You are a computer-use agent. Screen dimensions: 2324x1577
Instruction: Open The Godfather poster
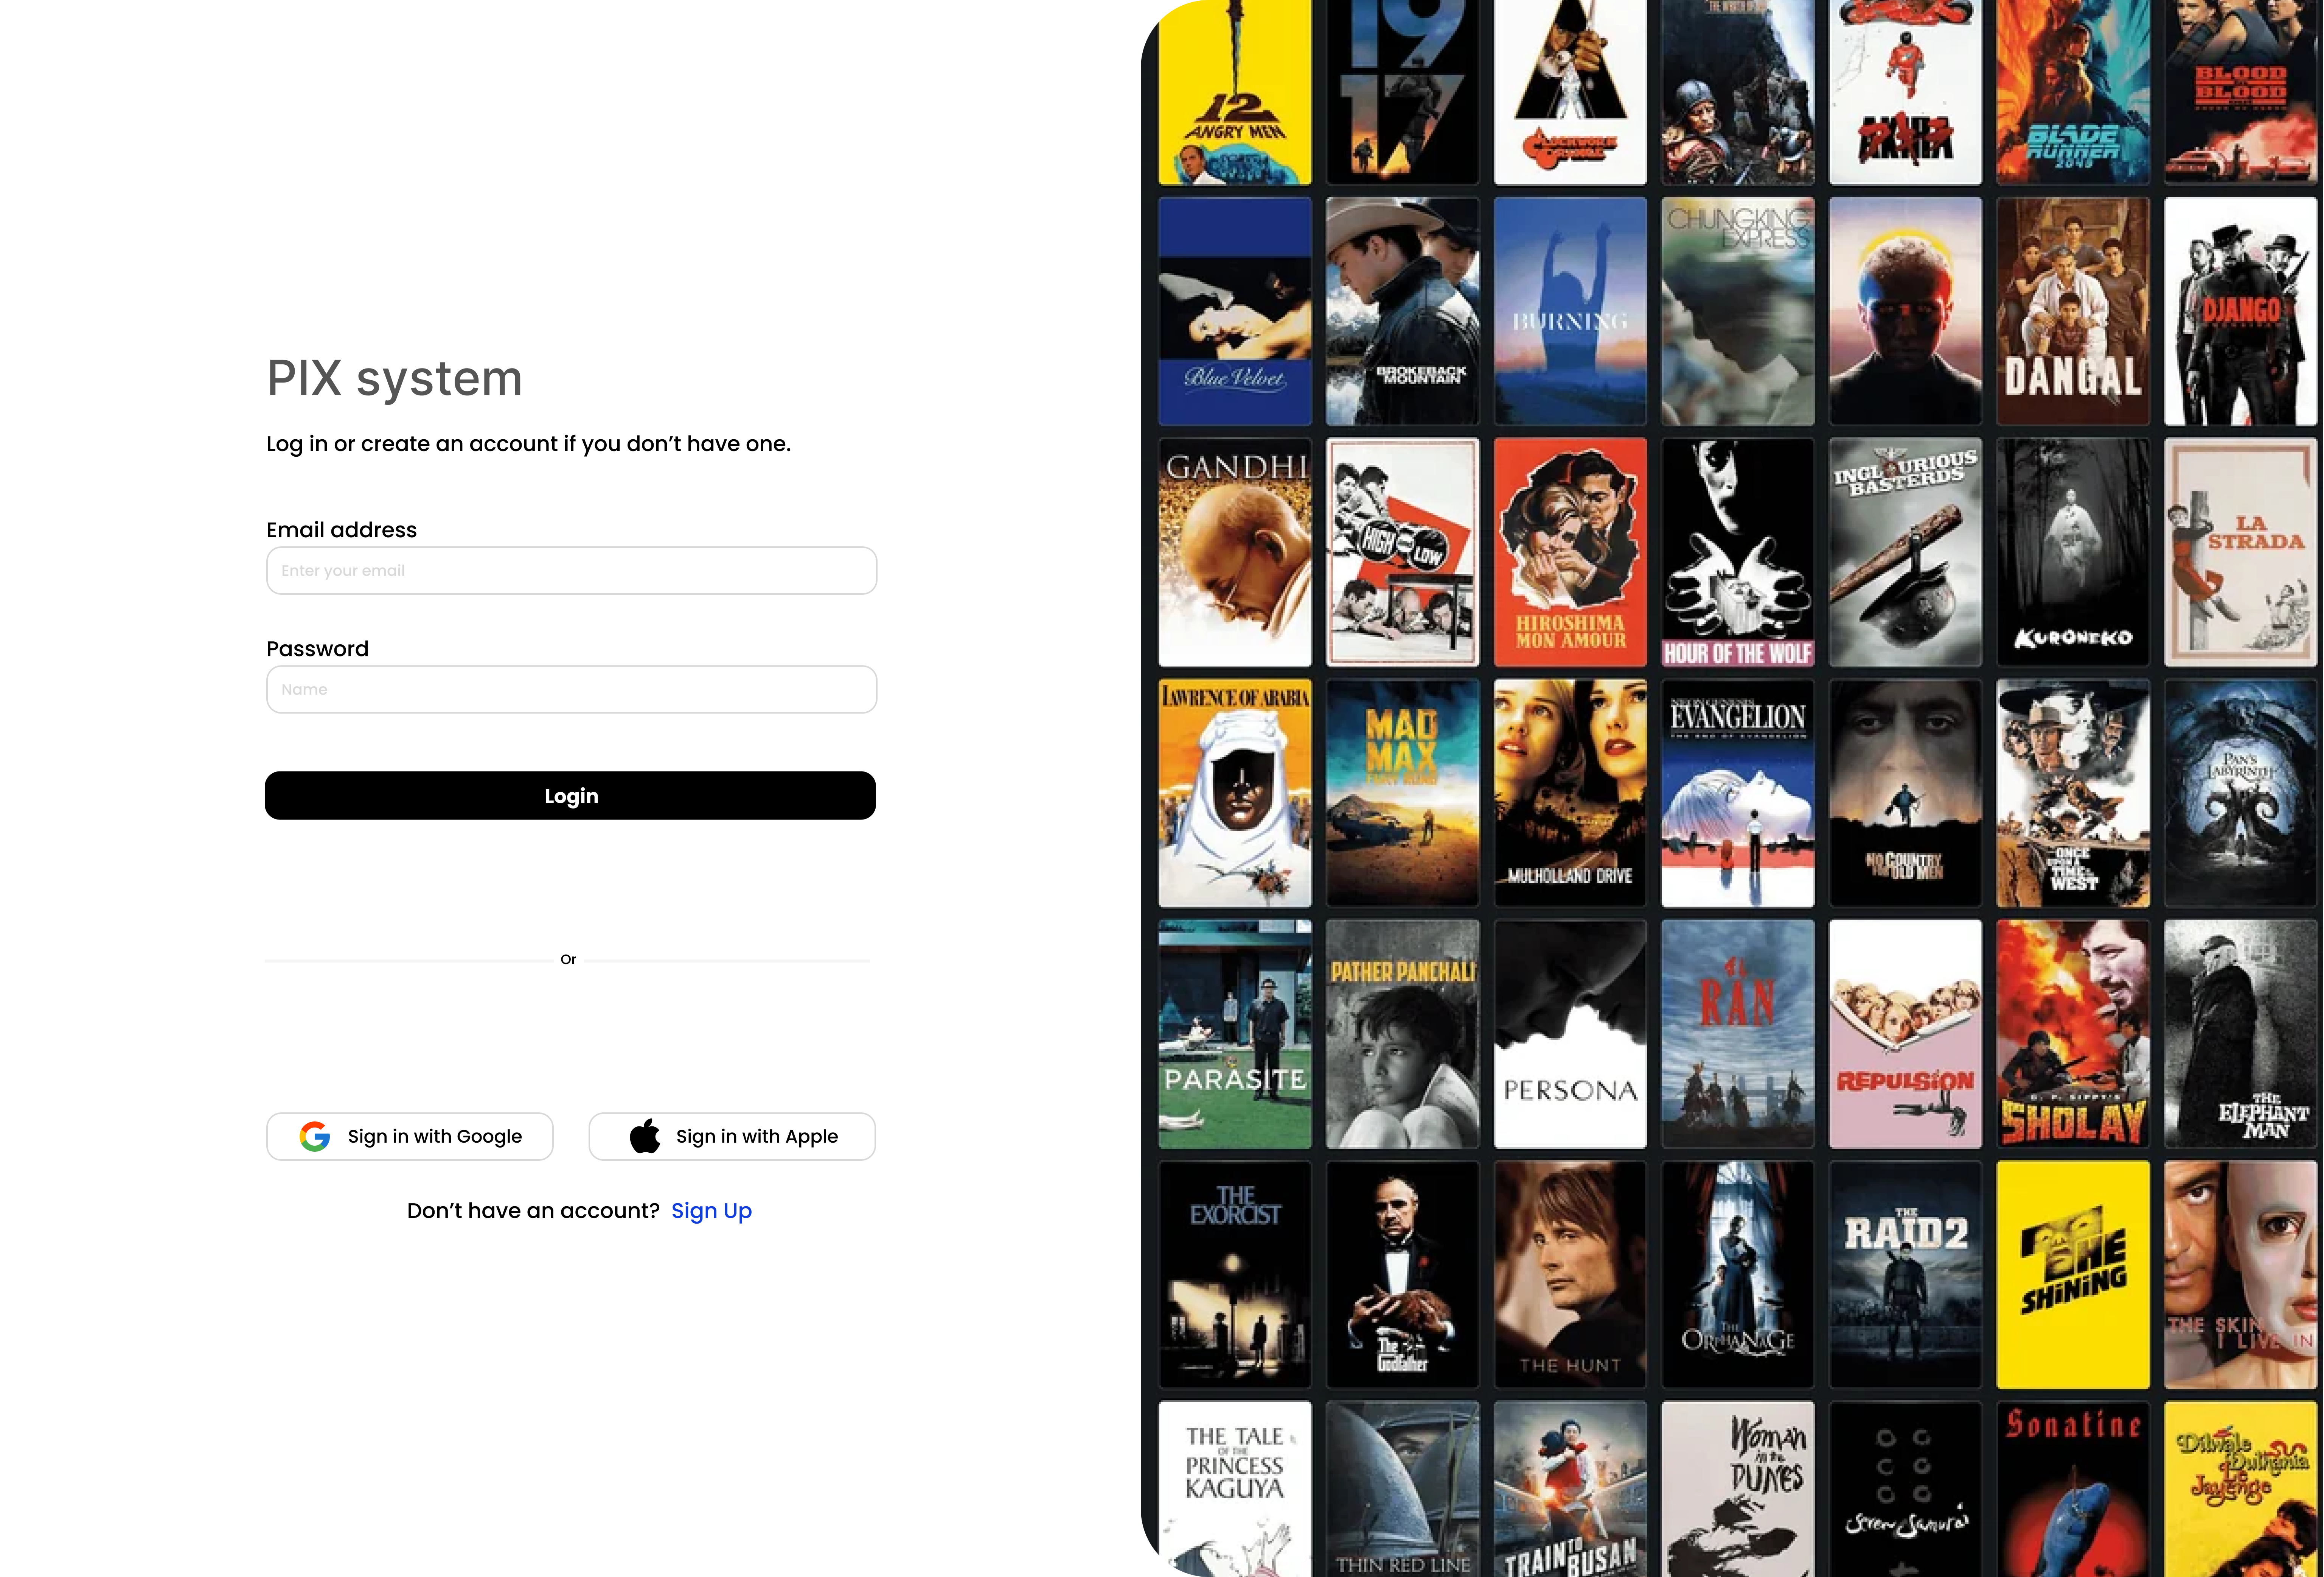pos(1402,1275)
